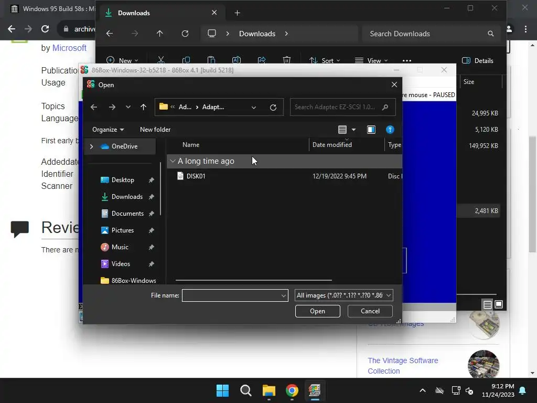Viewport: 537px width, 403px height.
Task: Open See more options in Explorer
Action: tap(407, 60)
